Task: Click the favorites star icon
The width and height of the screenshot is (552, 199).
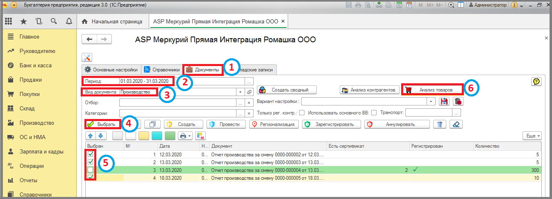Action: (24, 21)
